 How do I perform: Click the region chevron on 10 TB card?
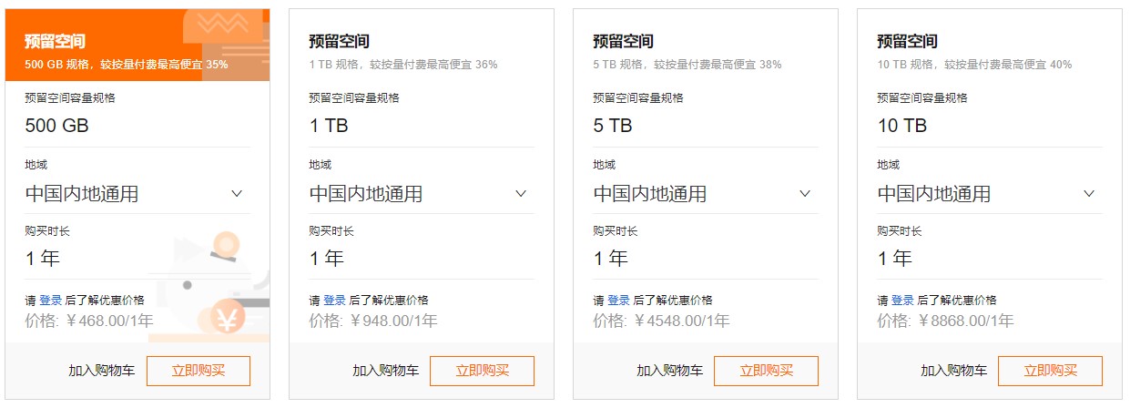pos(1089,193)
